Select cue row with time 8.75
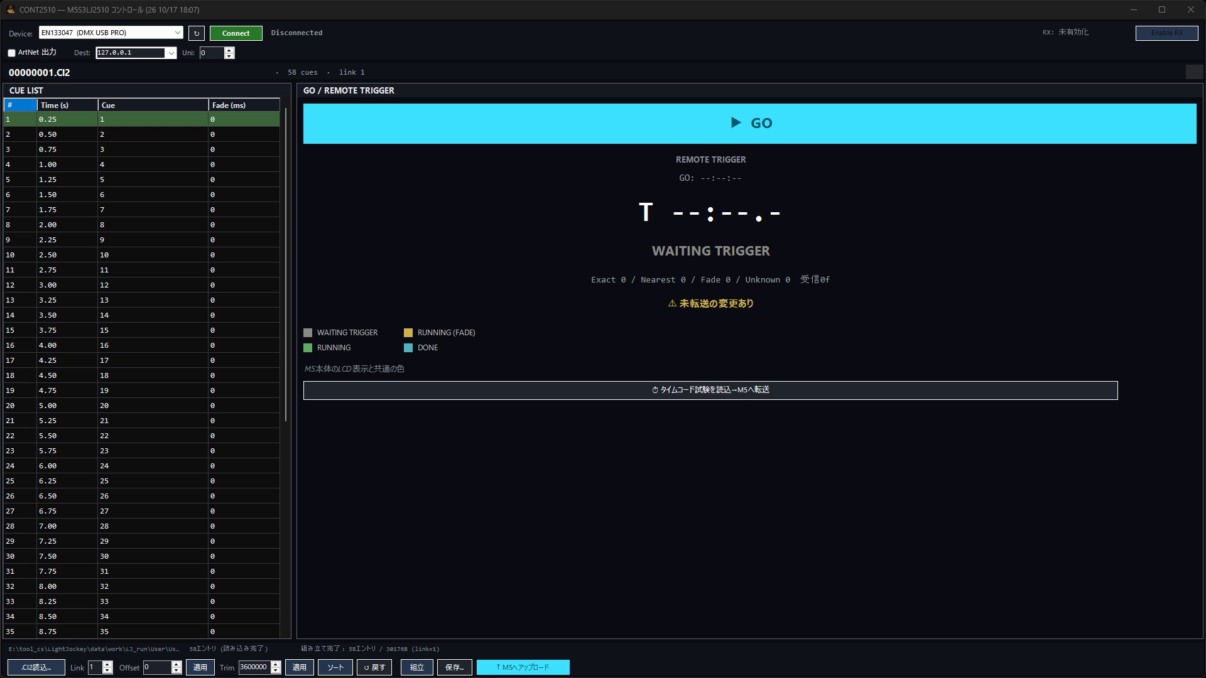The height and width of the screenshot is (678, 1206). [142, 632]
